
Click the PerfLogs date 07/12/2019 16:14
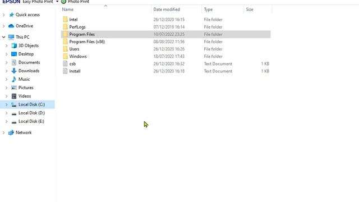pyautogui.click(x=169, y=27)
